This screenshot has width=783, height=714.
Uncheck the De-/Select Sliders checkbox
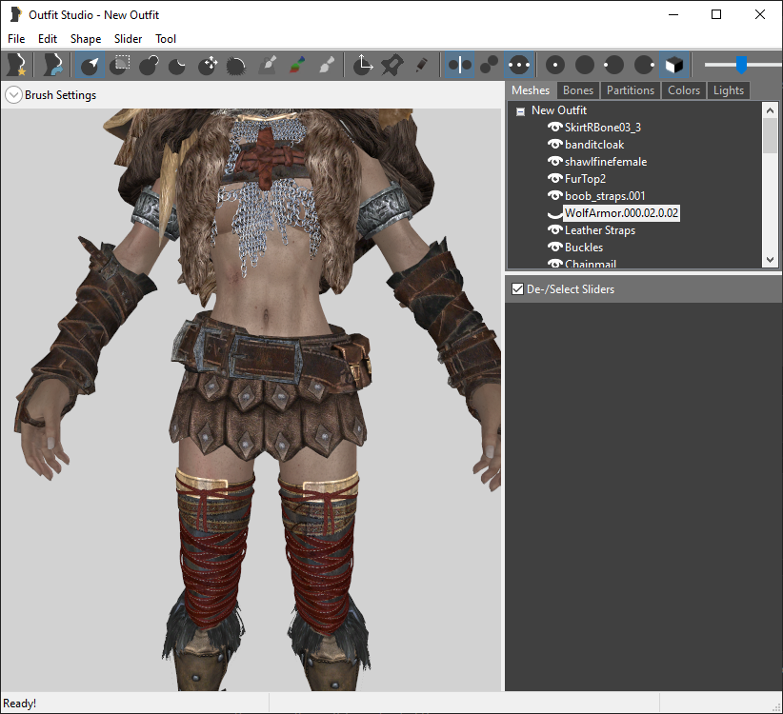click(x=517, y=288)
